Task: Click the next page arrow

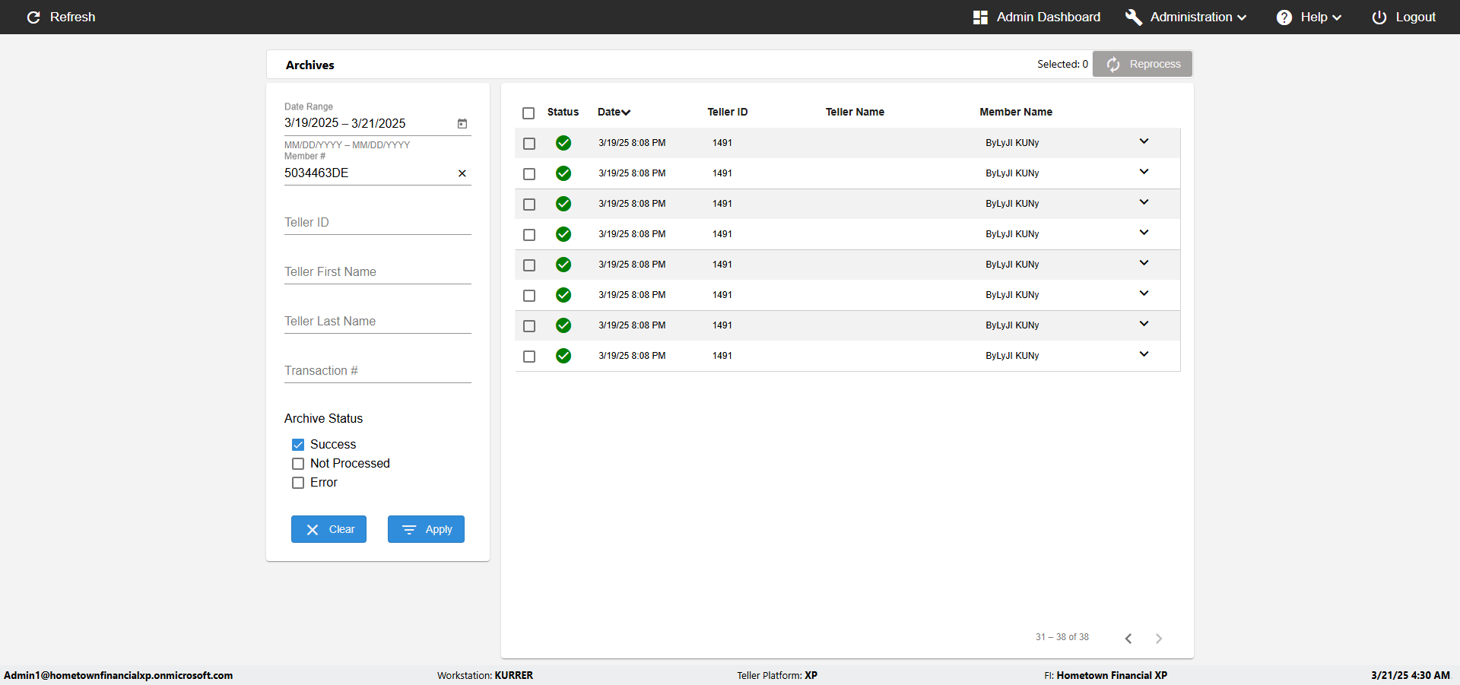Action: coord(1159,638)
